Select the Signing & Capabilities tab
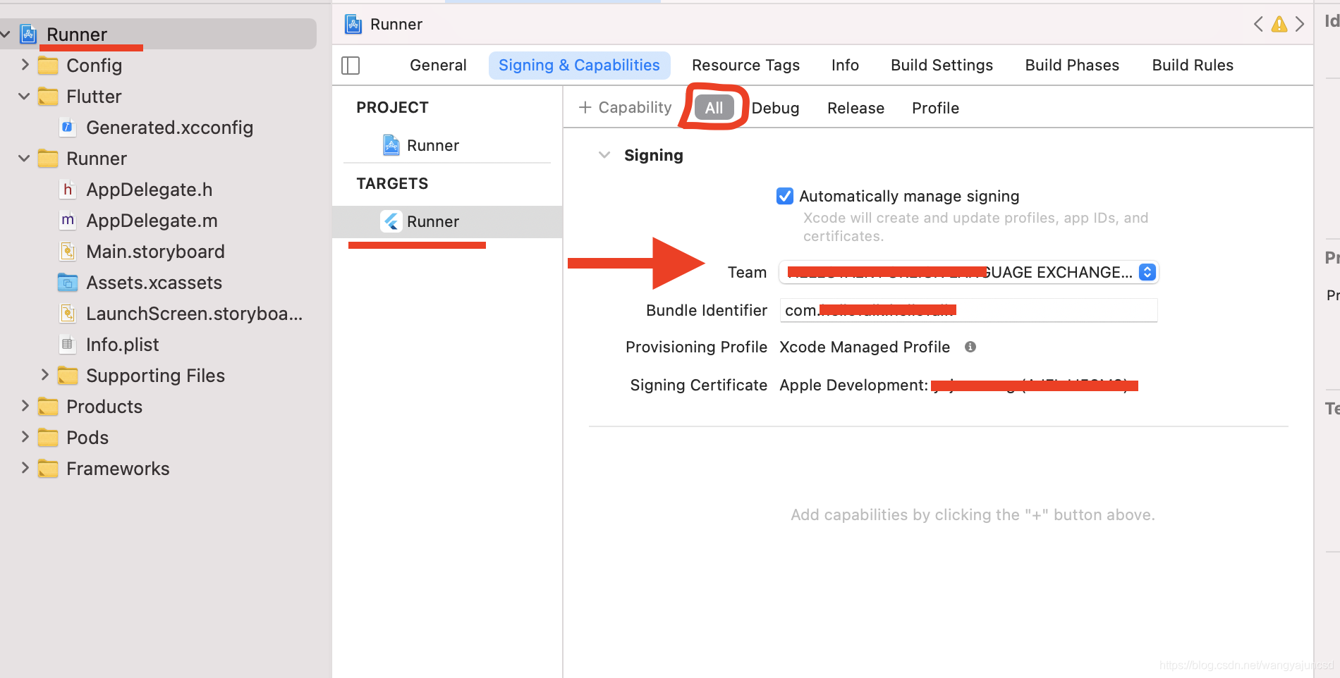 (579, 66)
